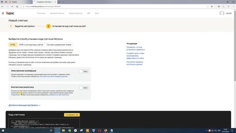Add page to favorites with star
The height and width of the screenshot is (133, 236).
point(212,7)
